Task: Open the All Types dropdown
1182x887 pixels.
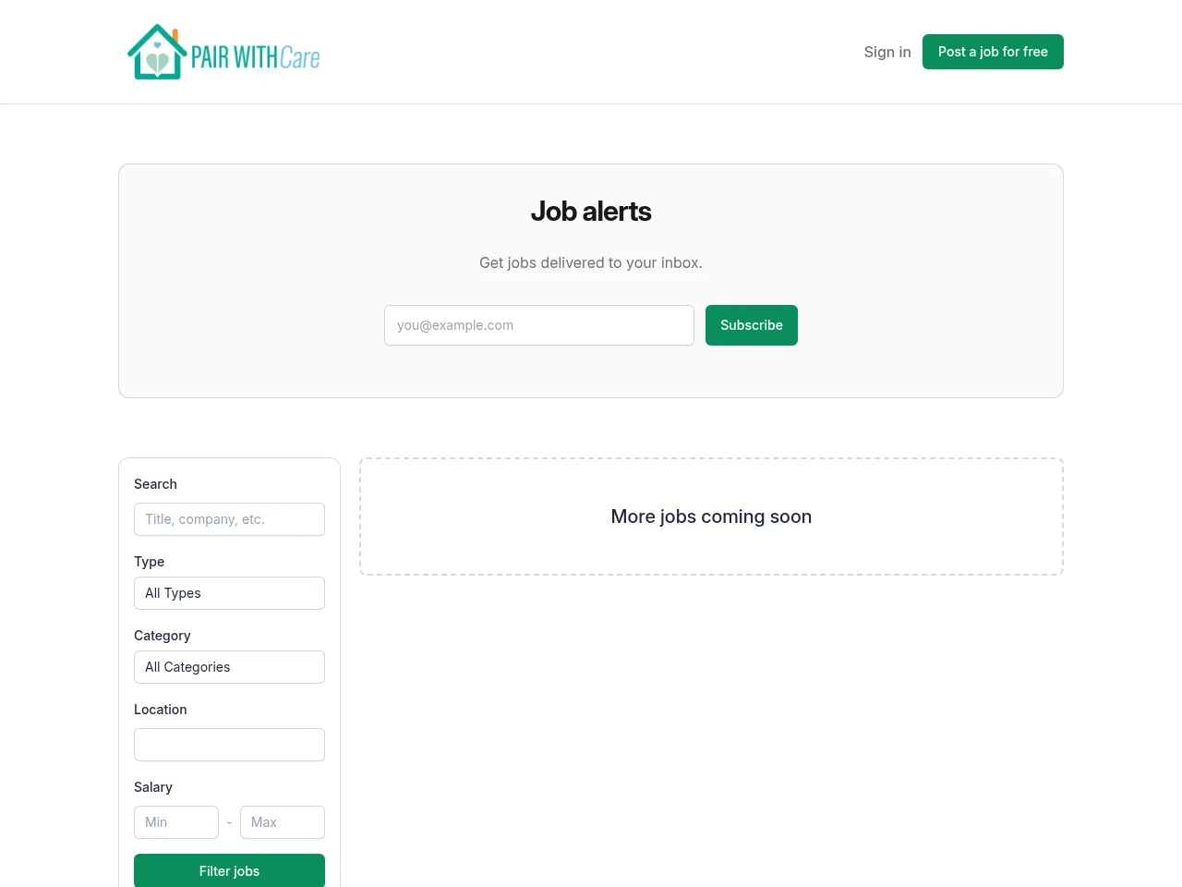Action: click(229, 593)
